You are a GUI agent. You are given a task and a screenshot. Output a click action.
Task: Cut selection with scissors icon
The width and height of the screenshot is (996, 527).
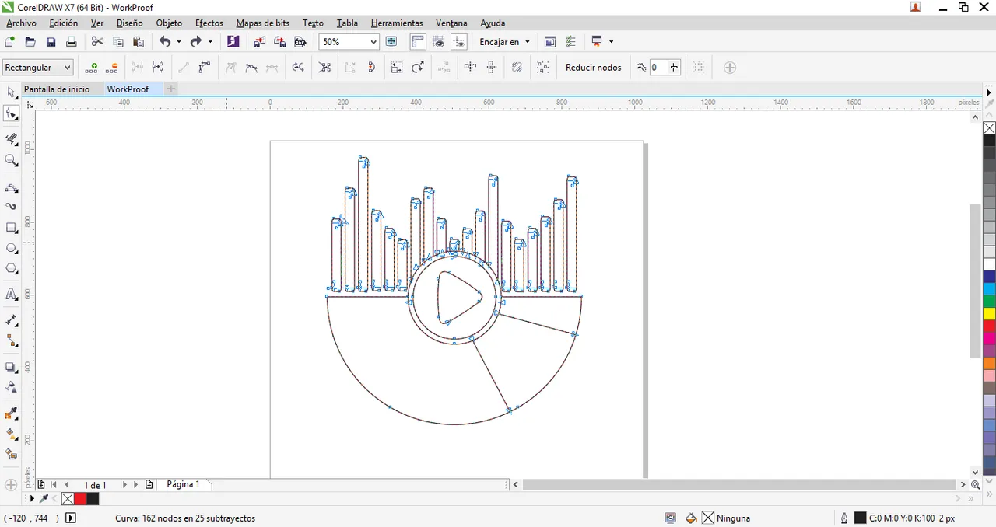[x=97, y=42]
